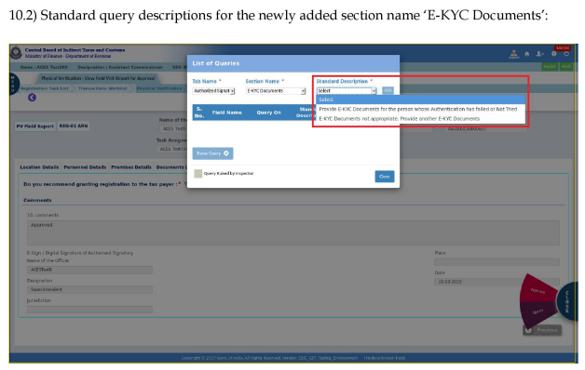The image size is (585, 370).
Task: Click the Query On column header
Action: 268,112
